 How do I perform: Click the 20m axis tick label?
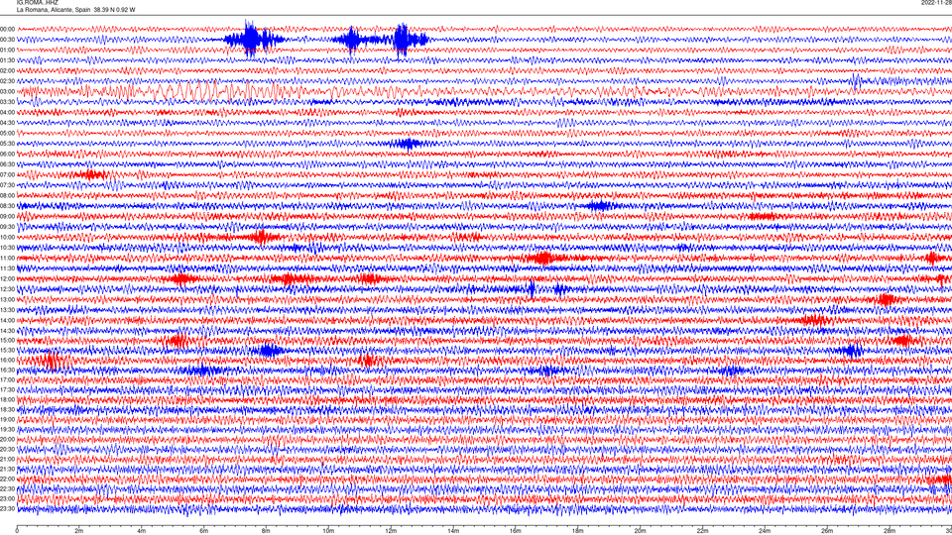tap(640, 531)
